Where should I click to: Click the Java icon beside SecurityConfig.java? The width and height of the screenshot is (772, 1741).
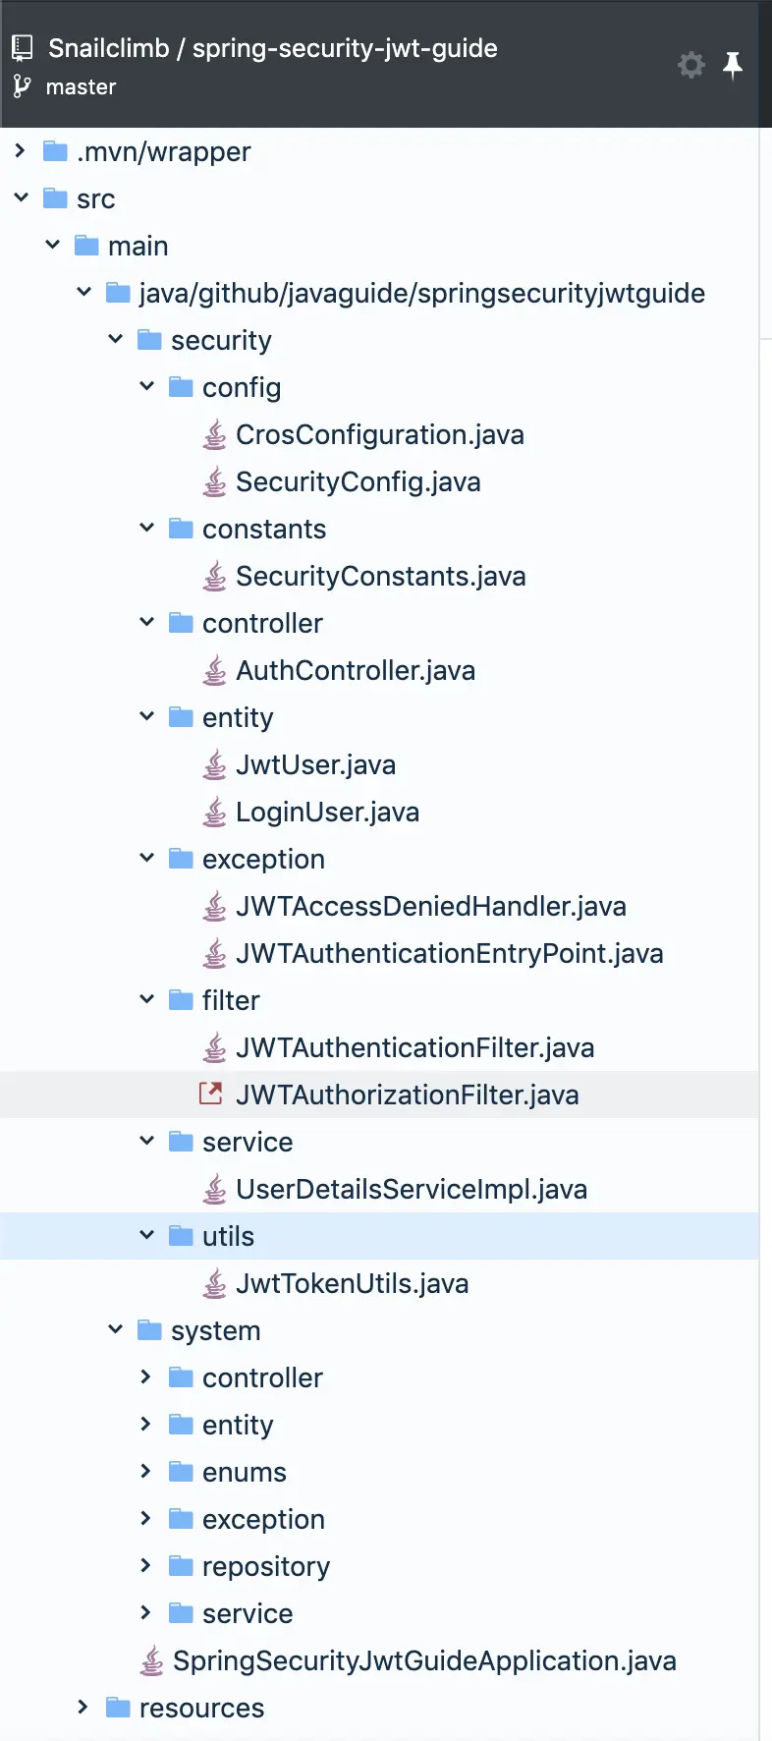click(x=214, y=482)
